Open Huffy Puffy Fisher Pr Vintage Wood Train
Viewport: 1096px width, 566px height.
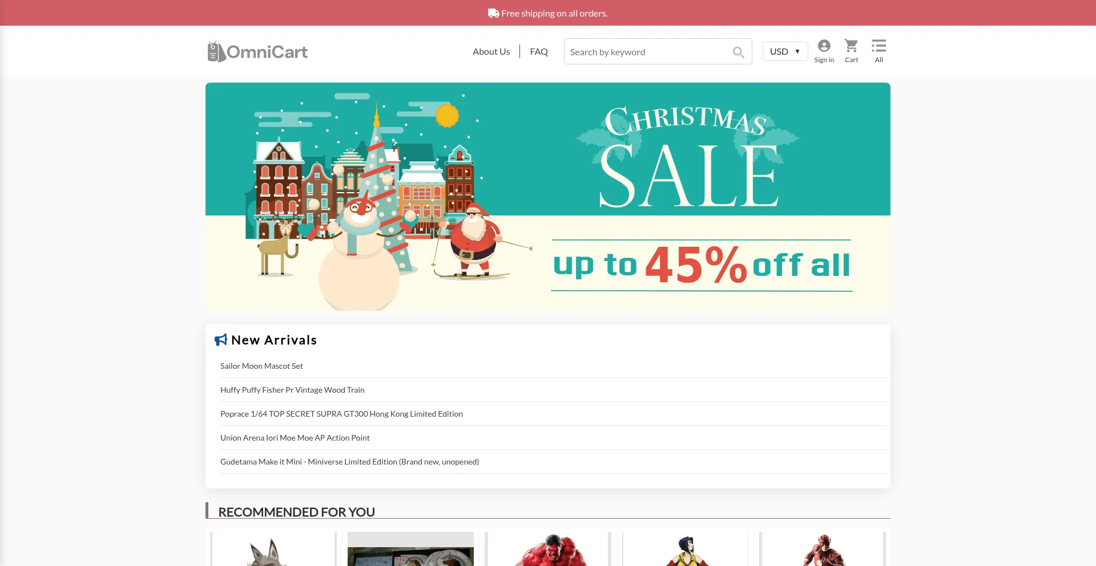(292, 390)
